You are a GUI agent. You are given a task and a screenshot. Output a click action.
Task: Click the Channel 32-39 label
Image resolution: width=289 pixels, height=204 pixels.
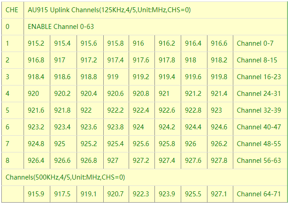click(x=259, y=110)
